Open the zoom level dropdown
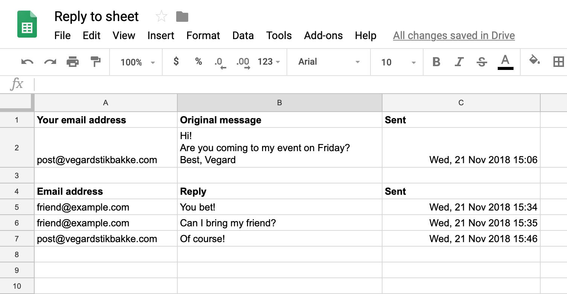Viewport: 567px width, 294px height. 136,62
